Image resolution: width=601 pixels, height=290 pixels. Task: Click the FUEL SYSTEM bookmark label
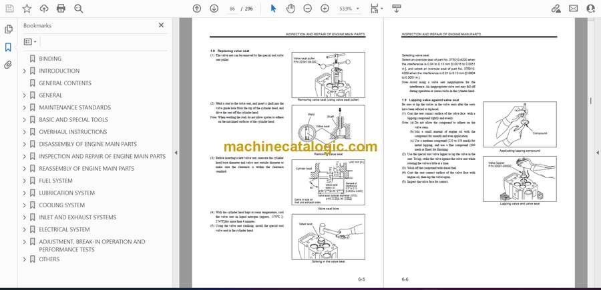point(55,181)
